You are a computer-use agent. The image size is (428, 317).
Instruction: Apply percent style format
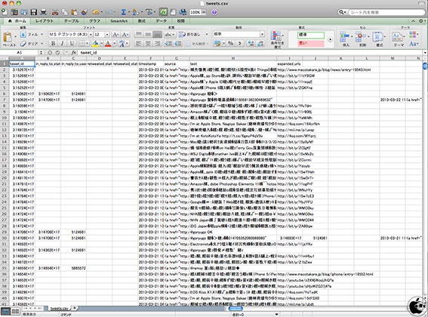click(231, 44)
